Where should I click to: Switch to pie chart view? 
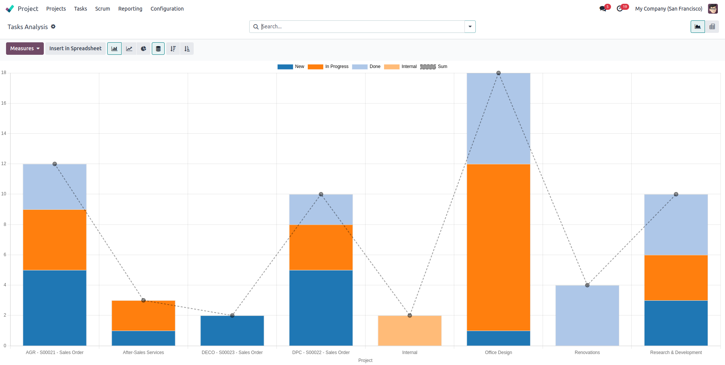[x=143, y=48]
